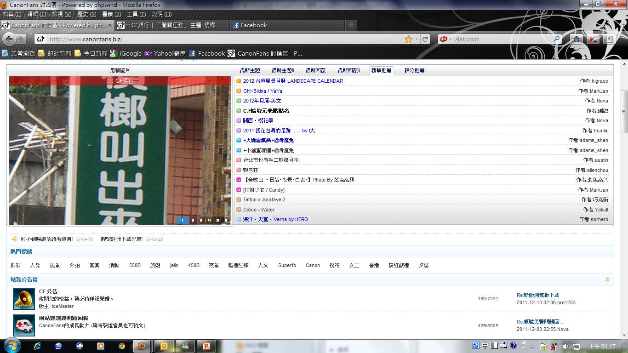
Task: Click the site favicon in the address bar
Action: point(41,39)
